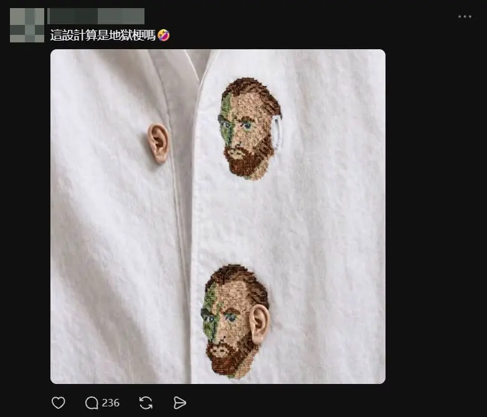487x417 pixels.
Task: Share the post with the paper plane icon
Action: (x=179, y=403)
